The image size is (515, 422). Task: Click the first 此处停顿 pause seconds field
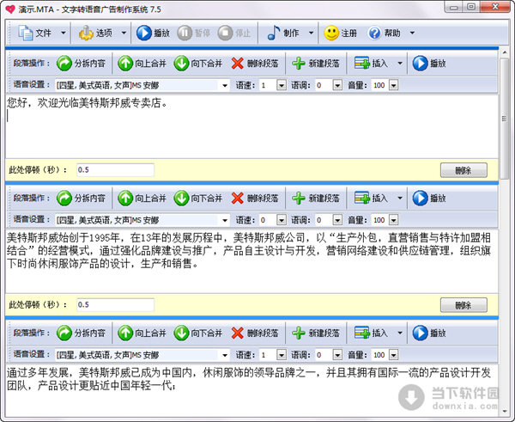[x=115, y=169]
